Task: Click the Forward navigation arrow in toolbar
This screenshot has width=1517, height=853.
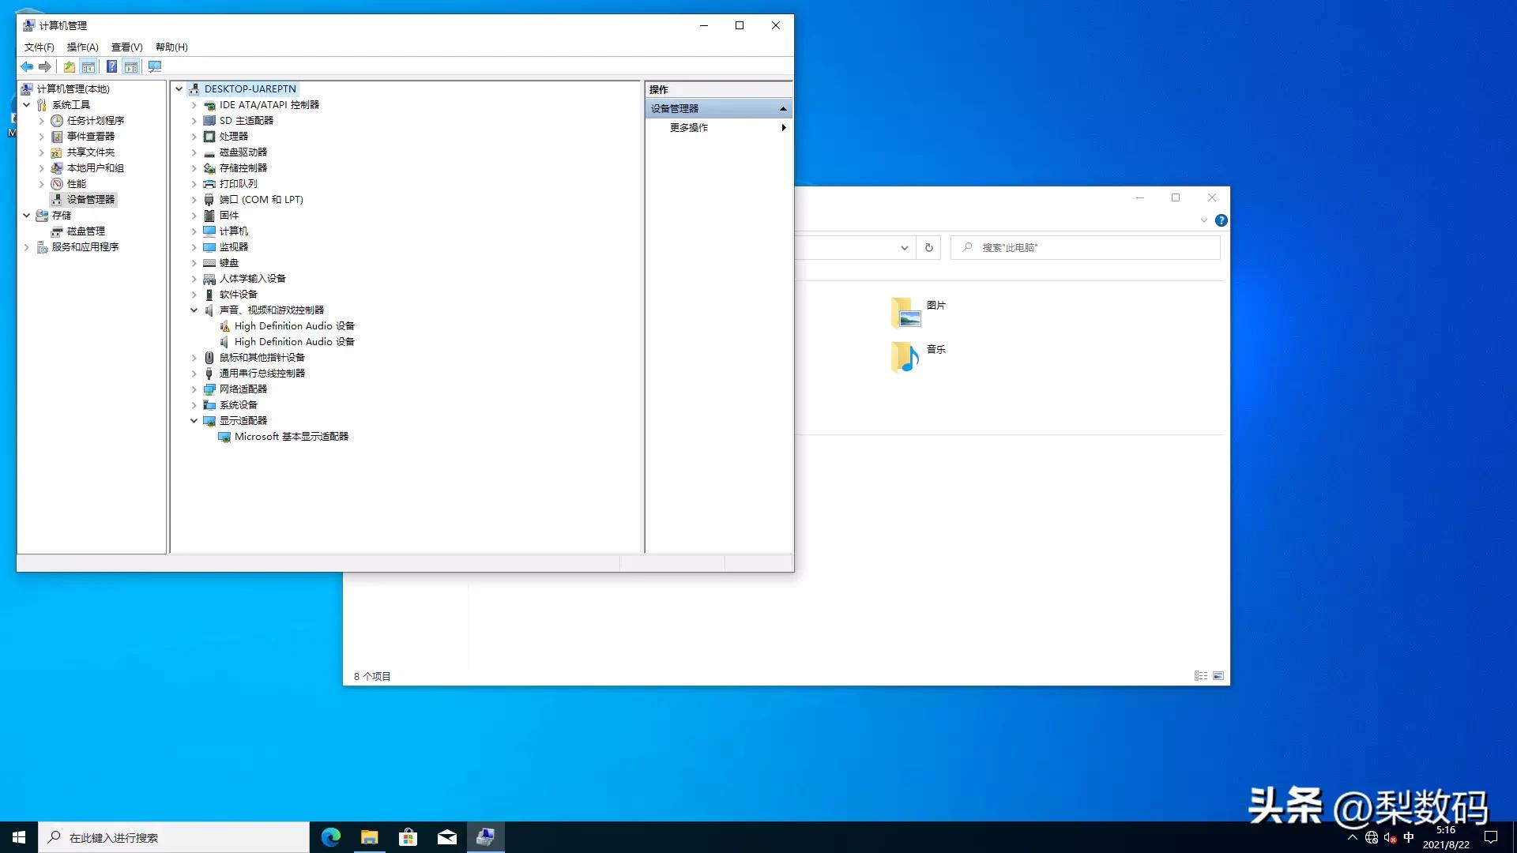Action: pos(45,66)
